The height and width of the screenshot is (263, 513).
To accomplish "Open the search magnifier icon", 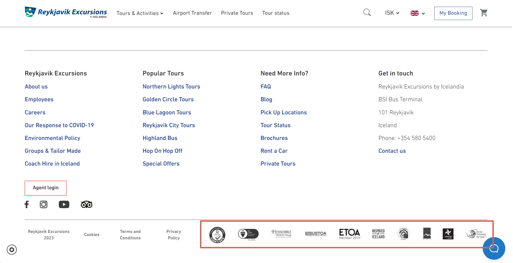I will pyautogui.click(x=367, y=13).
